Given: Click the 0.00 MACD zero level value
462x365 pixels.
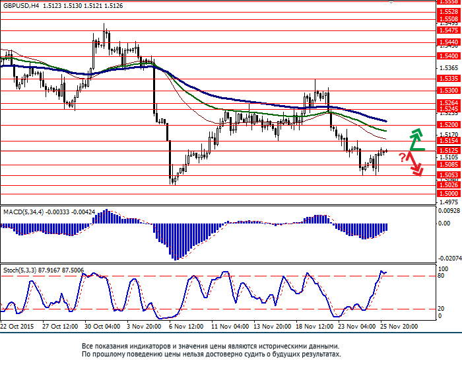Looking at the screenshot, I should (x=444, y=223).
